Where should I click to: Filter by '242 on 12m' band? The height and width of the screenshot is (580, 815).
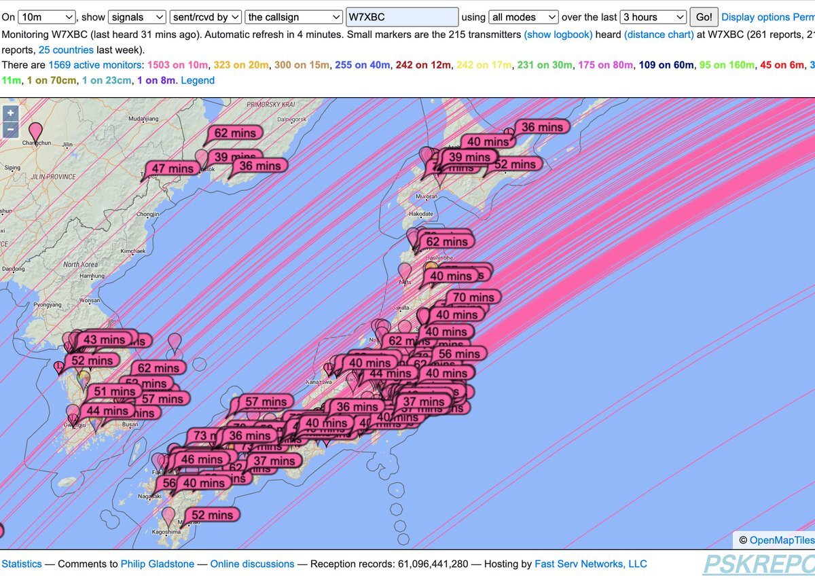(423, 65)
